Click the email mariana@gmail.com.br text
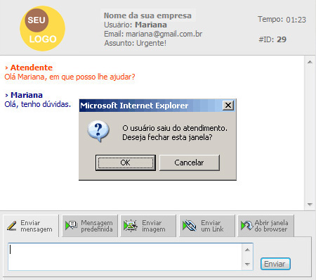The height and width of the screenshot is (280, 316). (164, 34)
